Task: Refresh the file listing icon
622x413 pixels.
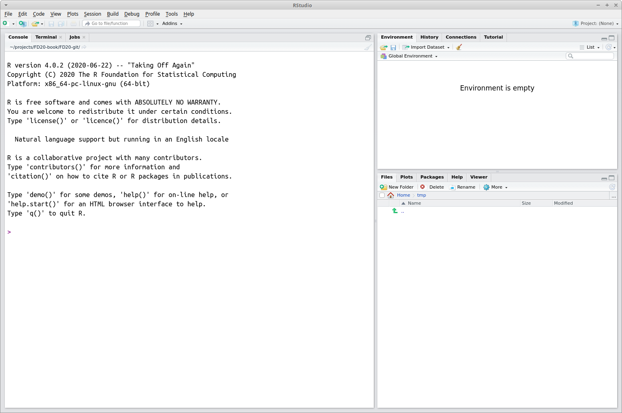Action: (x=612, y=187)
